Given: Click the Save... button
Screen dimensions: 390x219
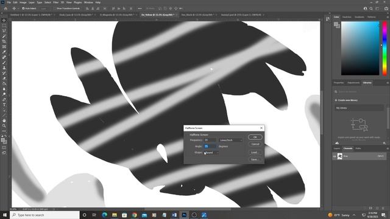Looking at the screenshot, I should [x=255, y=159].
